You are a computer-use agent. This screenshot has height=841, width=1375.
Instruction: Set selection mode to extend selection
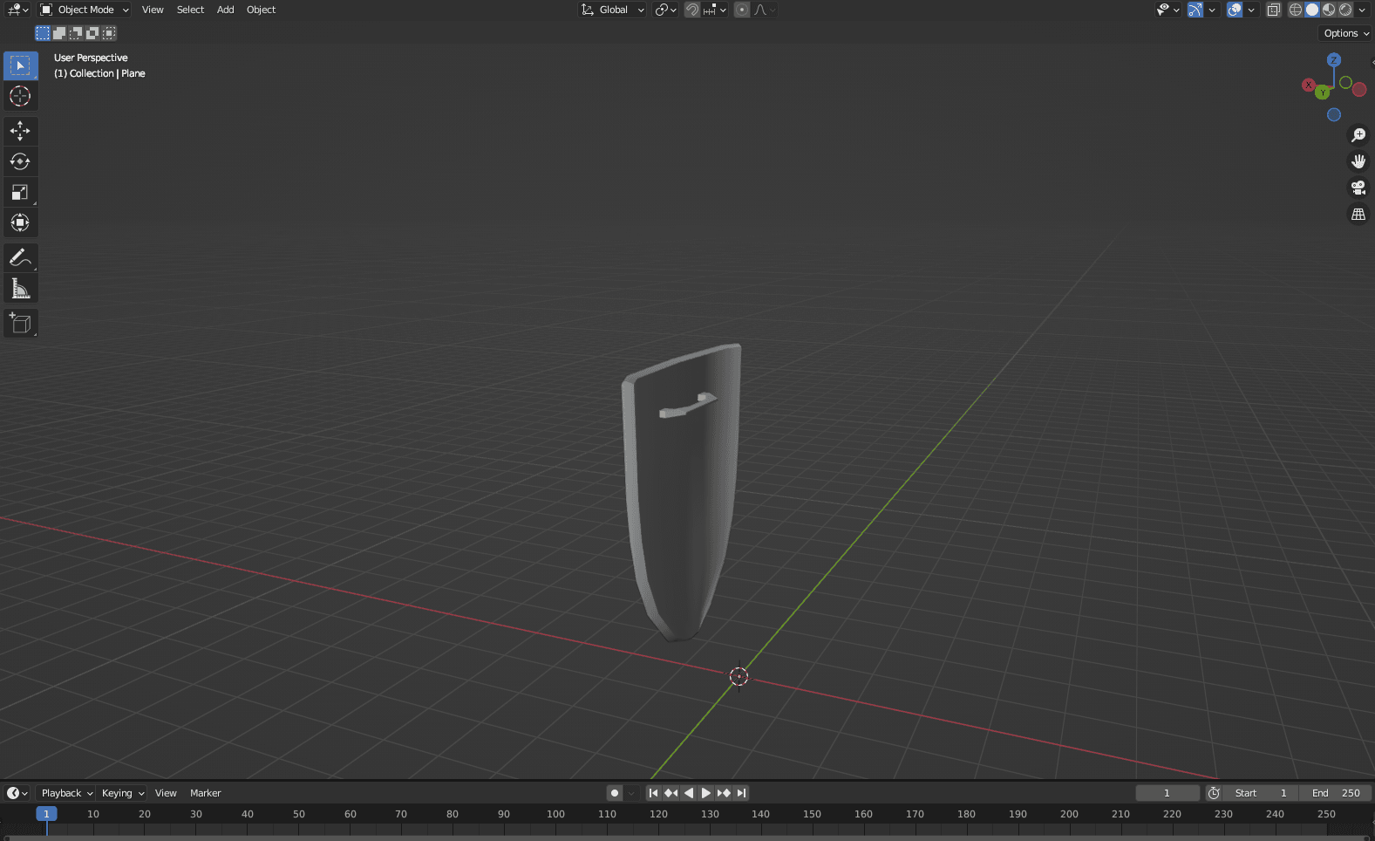pyautogui.click(x=59, y=33)
